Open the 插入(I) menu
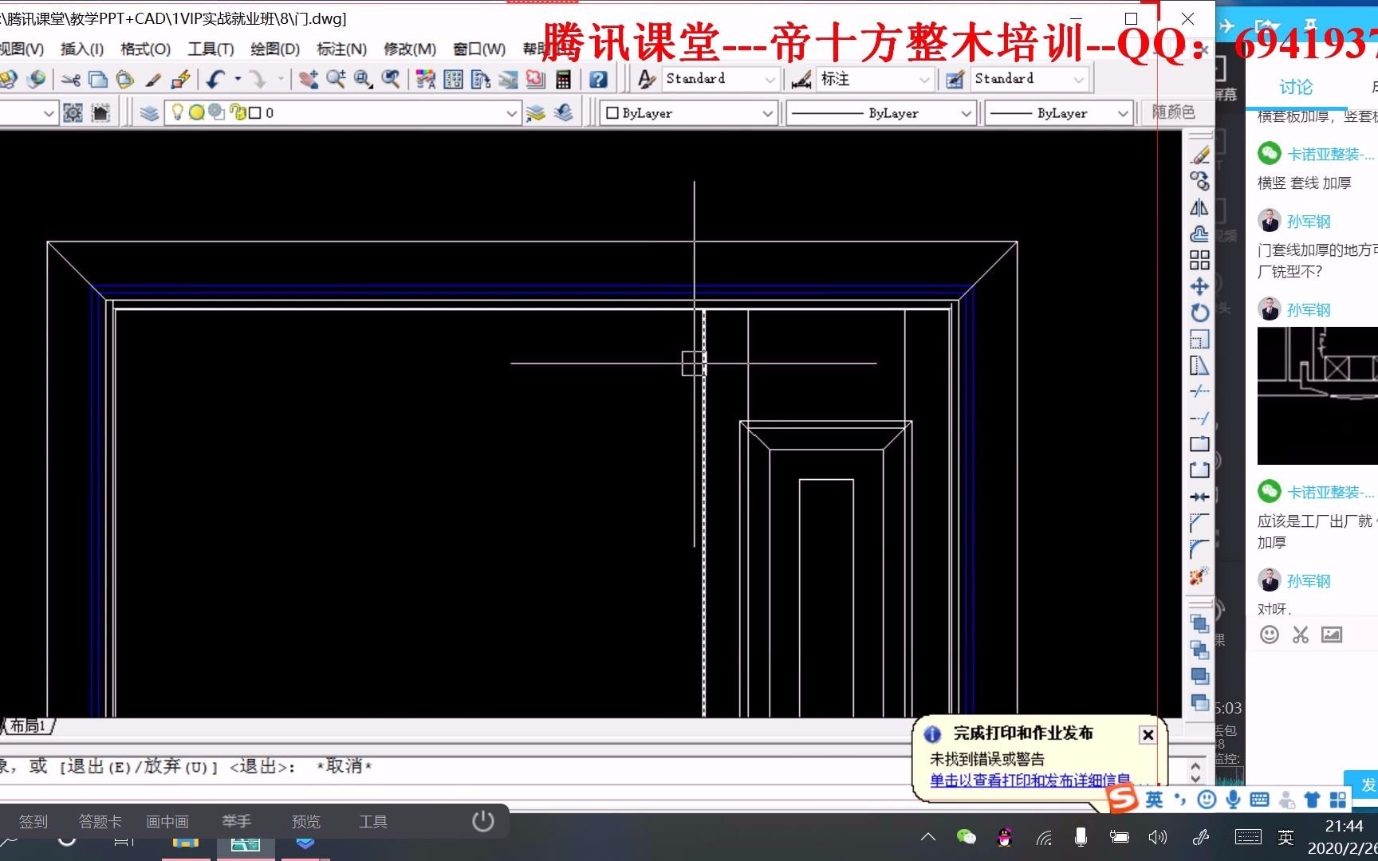Viewport: 1378px width, 861px height. pos(82,49)
